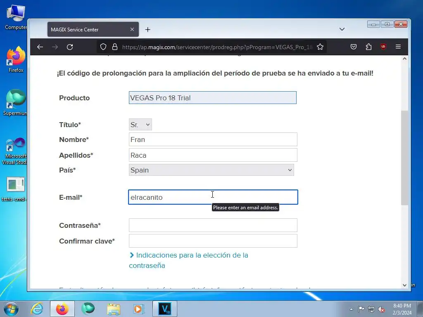This screenshot has height=317, width=423.
Task: Select the Computer desktop icon
Action: (16, 17)
